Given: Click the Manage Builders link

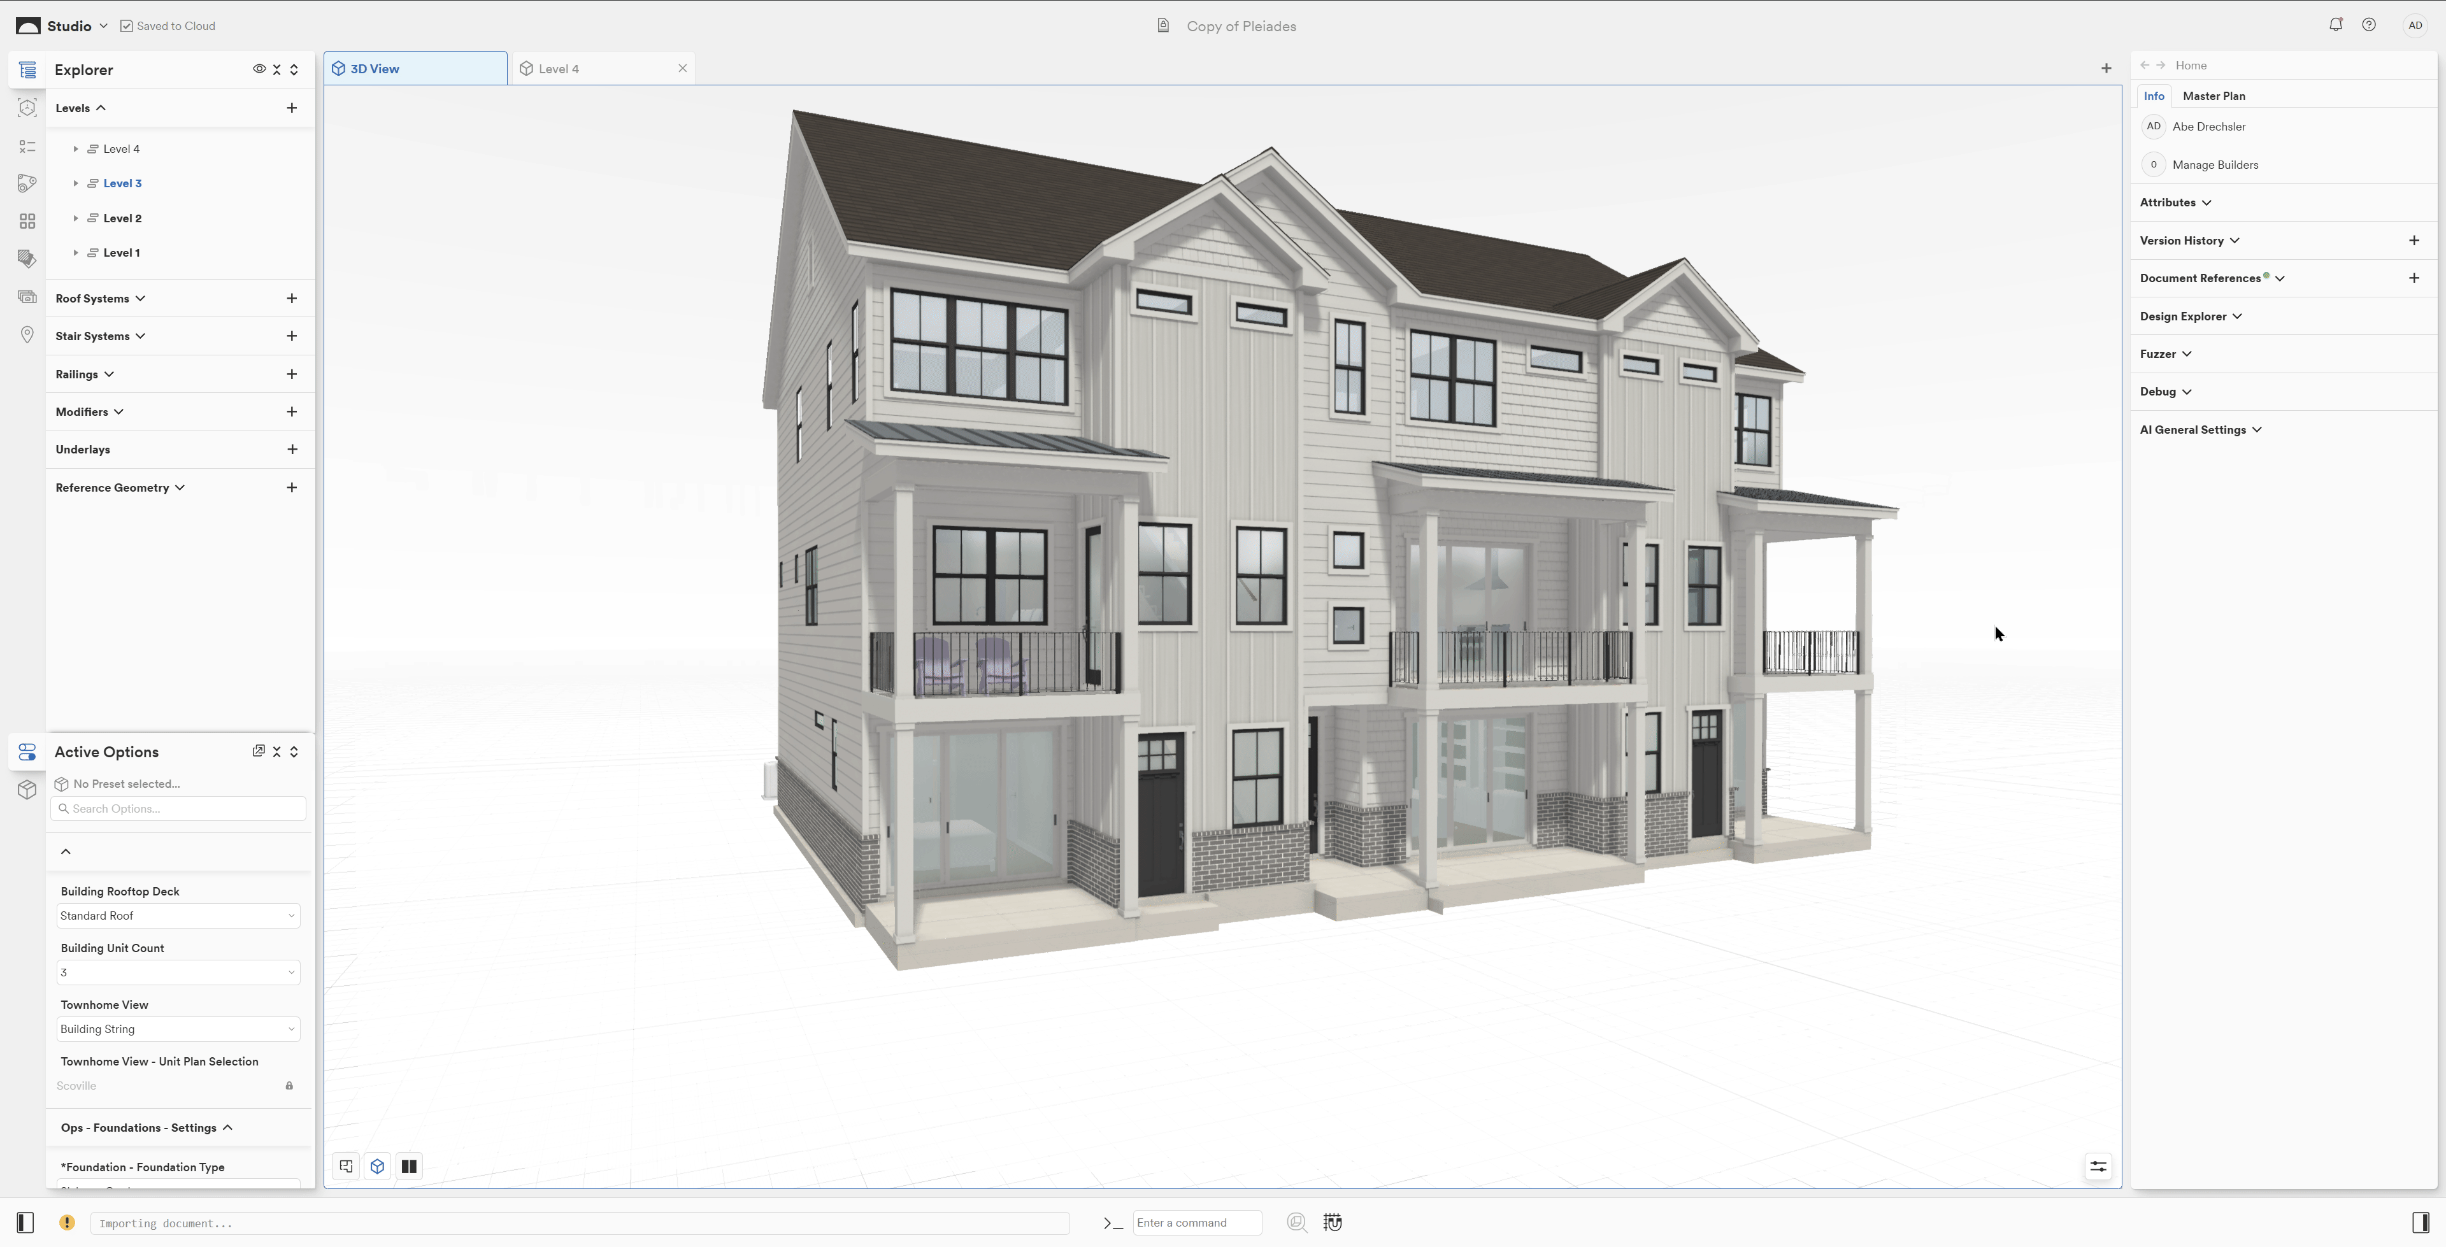Looking at the screenshot, I should [x=2214, y=164].
